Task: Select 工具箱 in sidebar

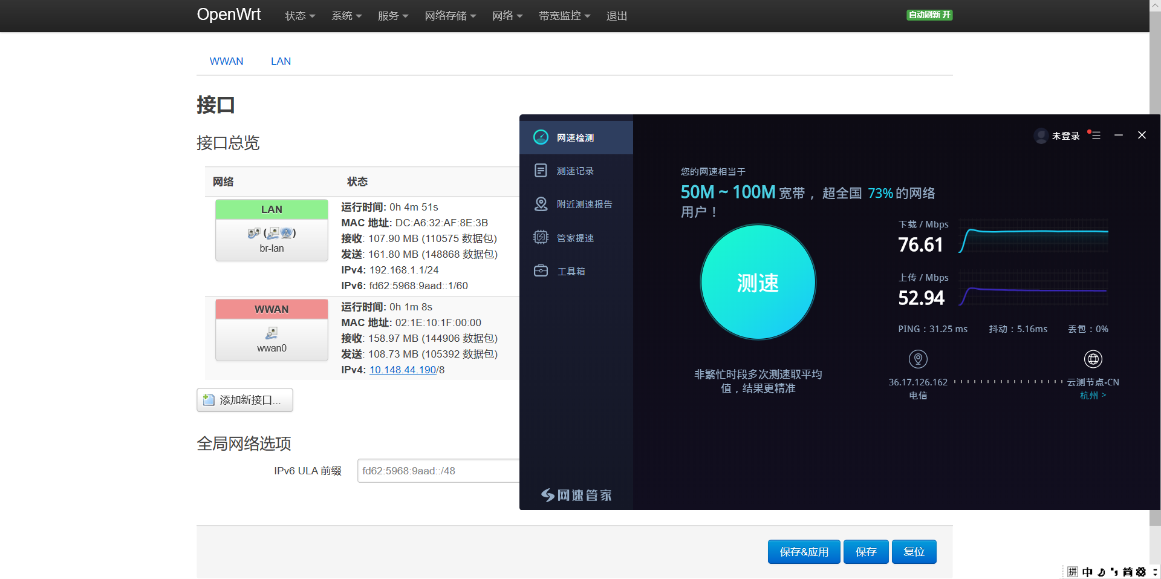Action: (x=576, y=271)
